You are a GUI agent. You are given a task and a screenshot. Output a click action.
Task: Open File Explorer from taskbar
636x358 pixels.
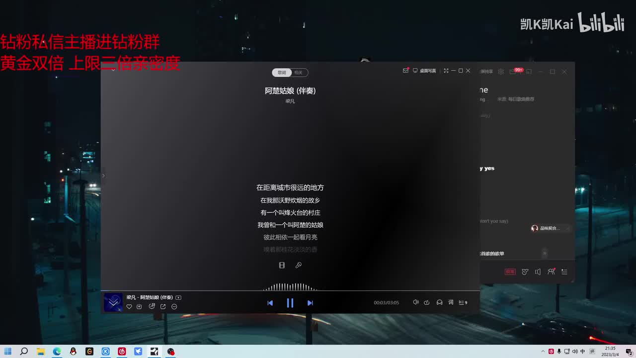41,352
